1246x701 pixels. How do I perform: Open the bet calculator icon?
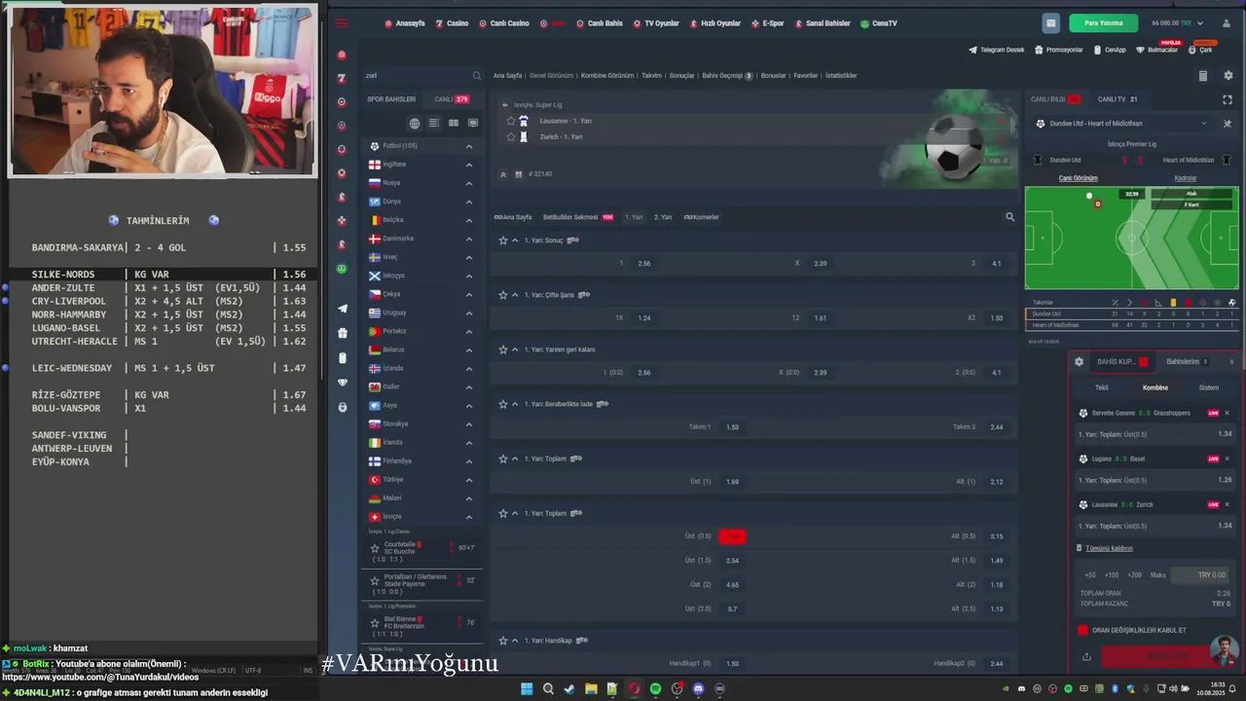point(1202,76)
